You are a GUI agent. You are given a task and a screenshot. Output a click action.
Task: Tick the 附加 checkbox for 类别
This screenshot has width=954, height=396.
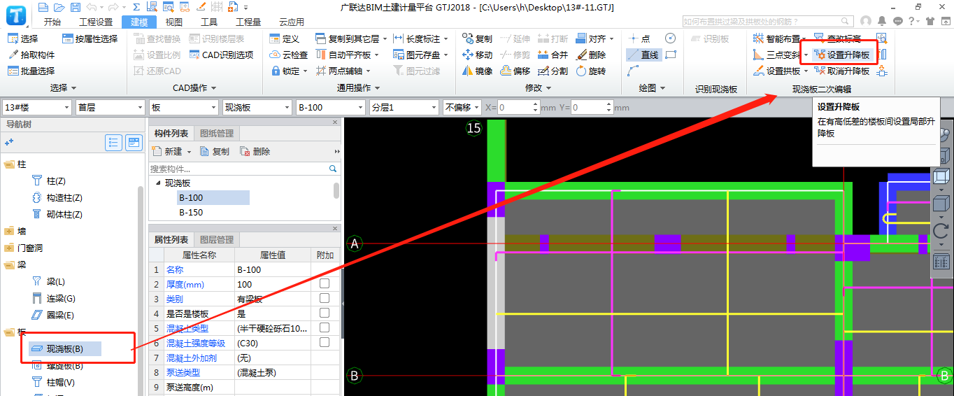tap(325, 299)
